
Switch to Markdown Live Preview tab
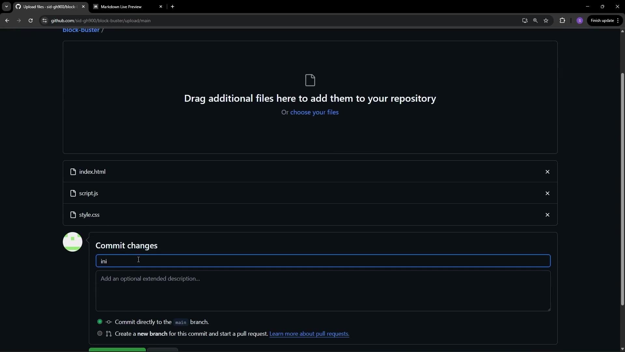(128, 7)
